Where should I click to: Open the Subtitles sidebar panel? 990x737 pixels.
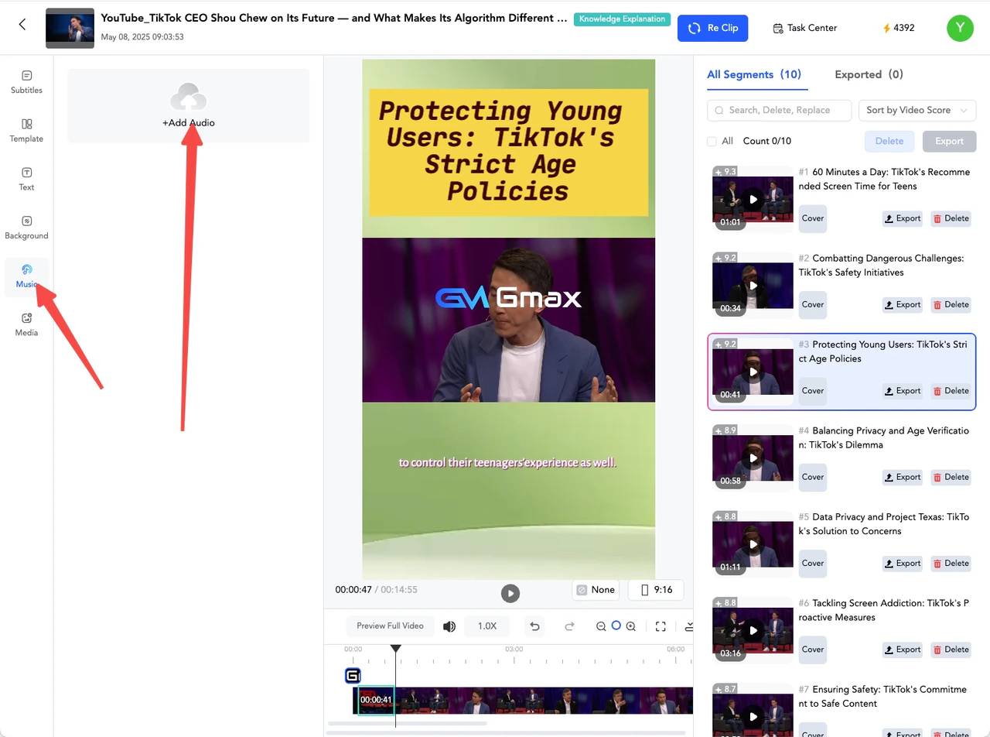pyautogui.click(x=26, y=82)
